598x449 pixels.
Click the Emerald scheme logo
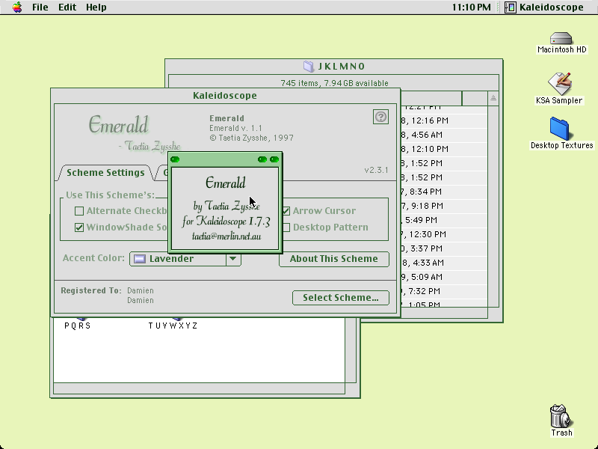pyautogui.click(x=118, y=124)
